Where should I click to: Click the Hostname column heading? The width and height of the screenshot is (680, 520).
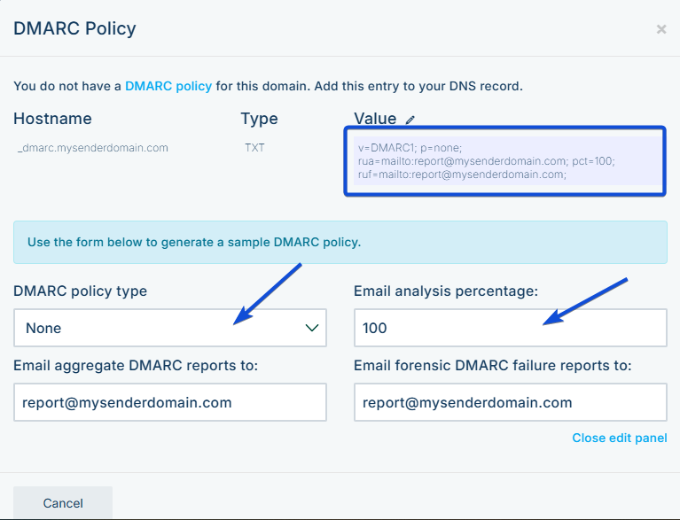click(x=52, y=119)
